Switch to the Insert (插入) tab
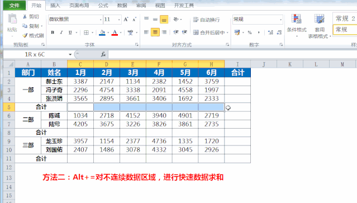Screen dimensions: 357x203 [55, 6]
